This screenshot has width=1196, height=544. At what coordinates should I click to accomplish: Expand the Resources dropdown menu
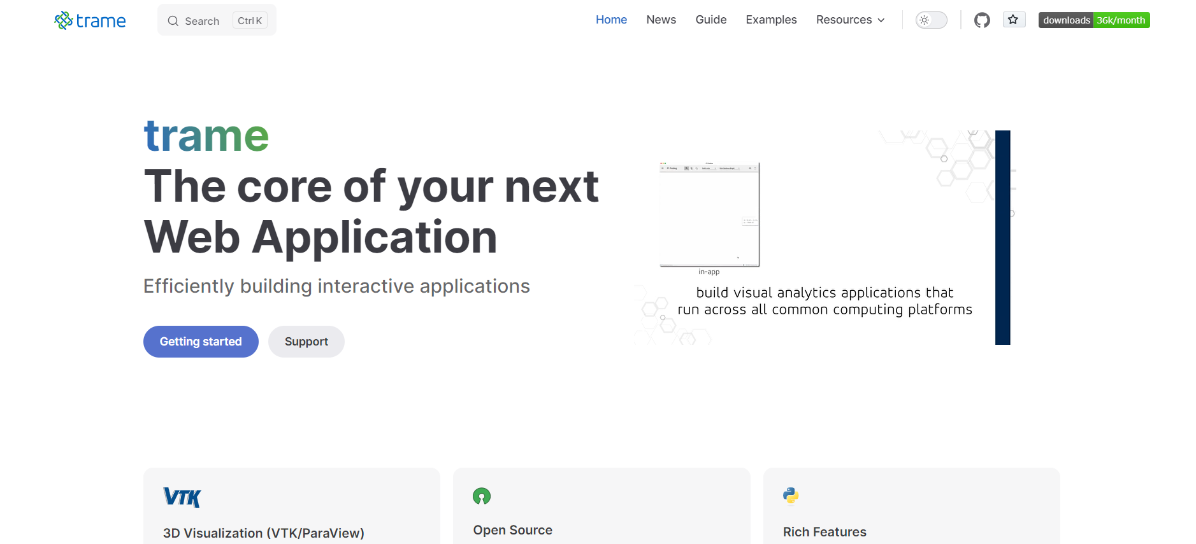[850, 20]
